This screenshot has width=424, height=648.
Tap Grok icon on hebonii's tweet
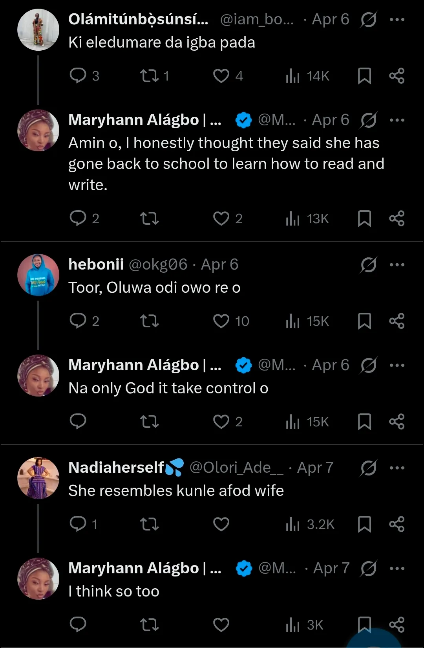coord(368,265)
